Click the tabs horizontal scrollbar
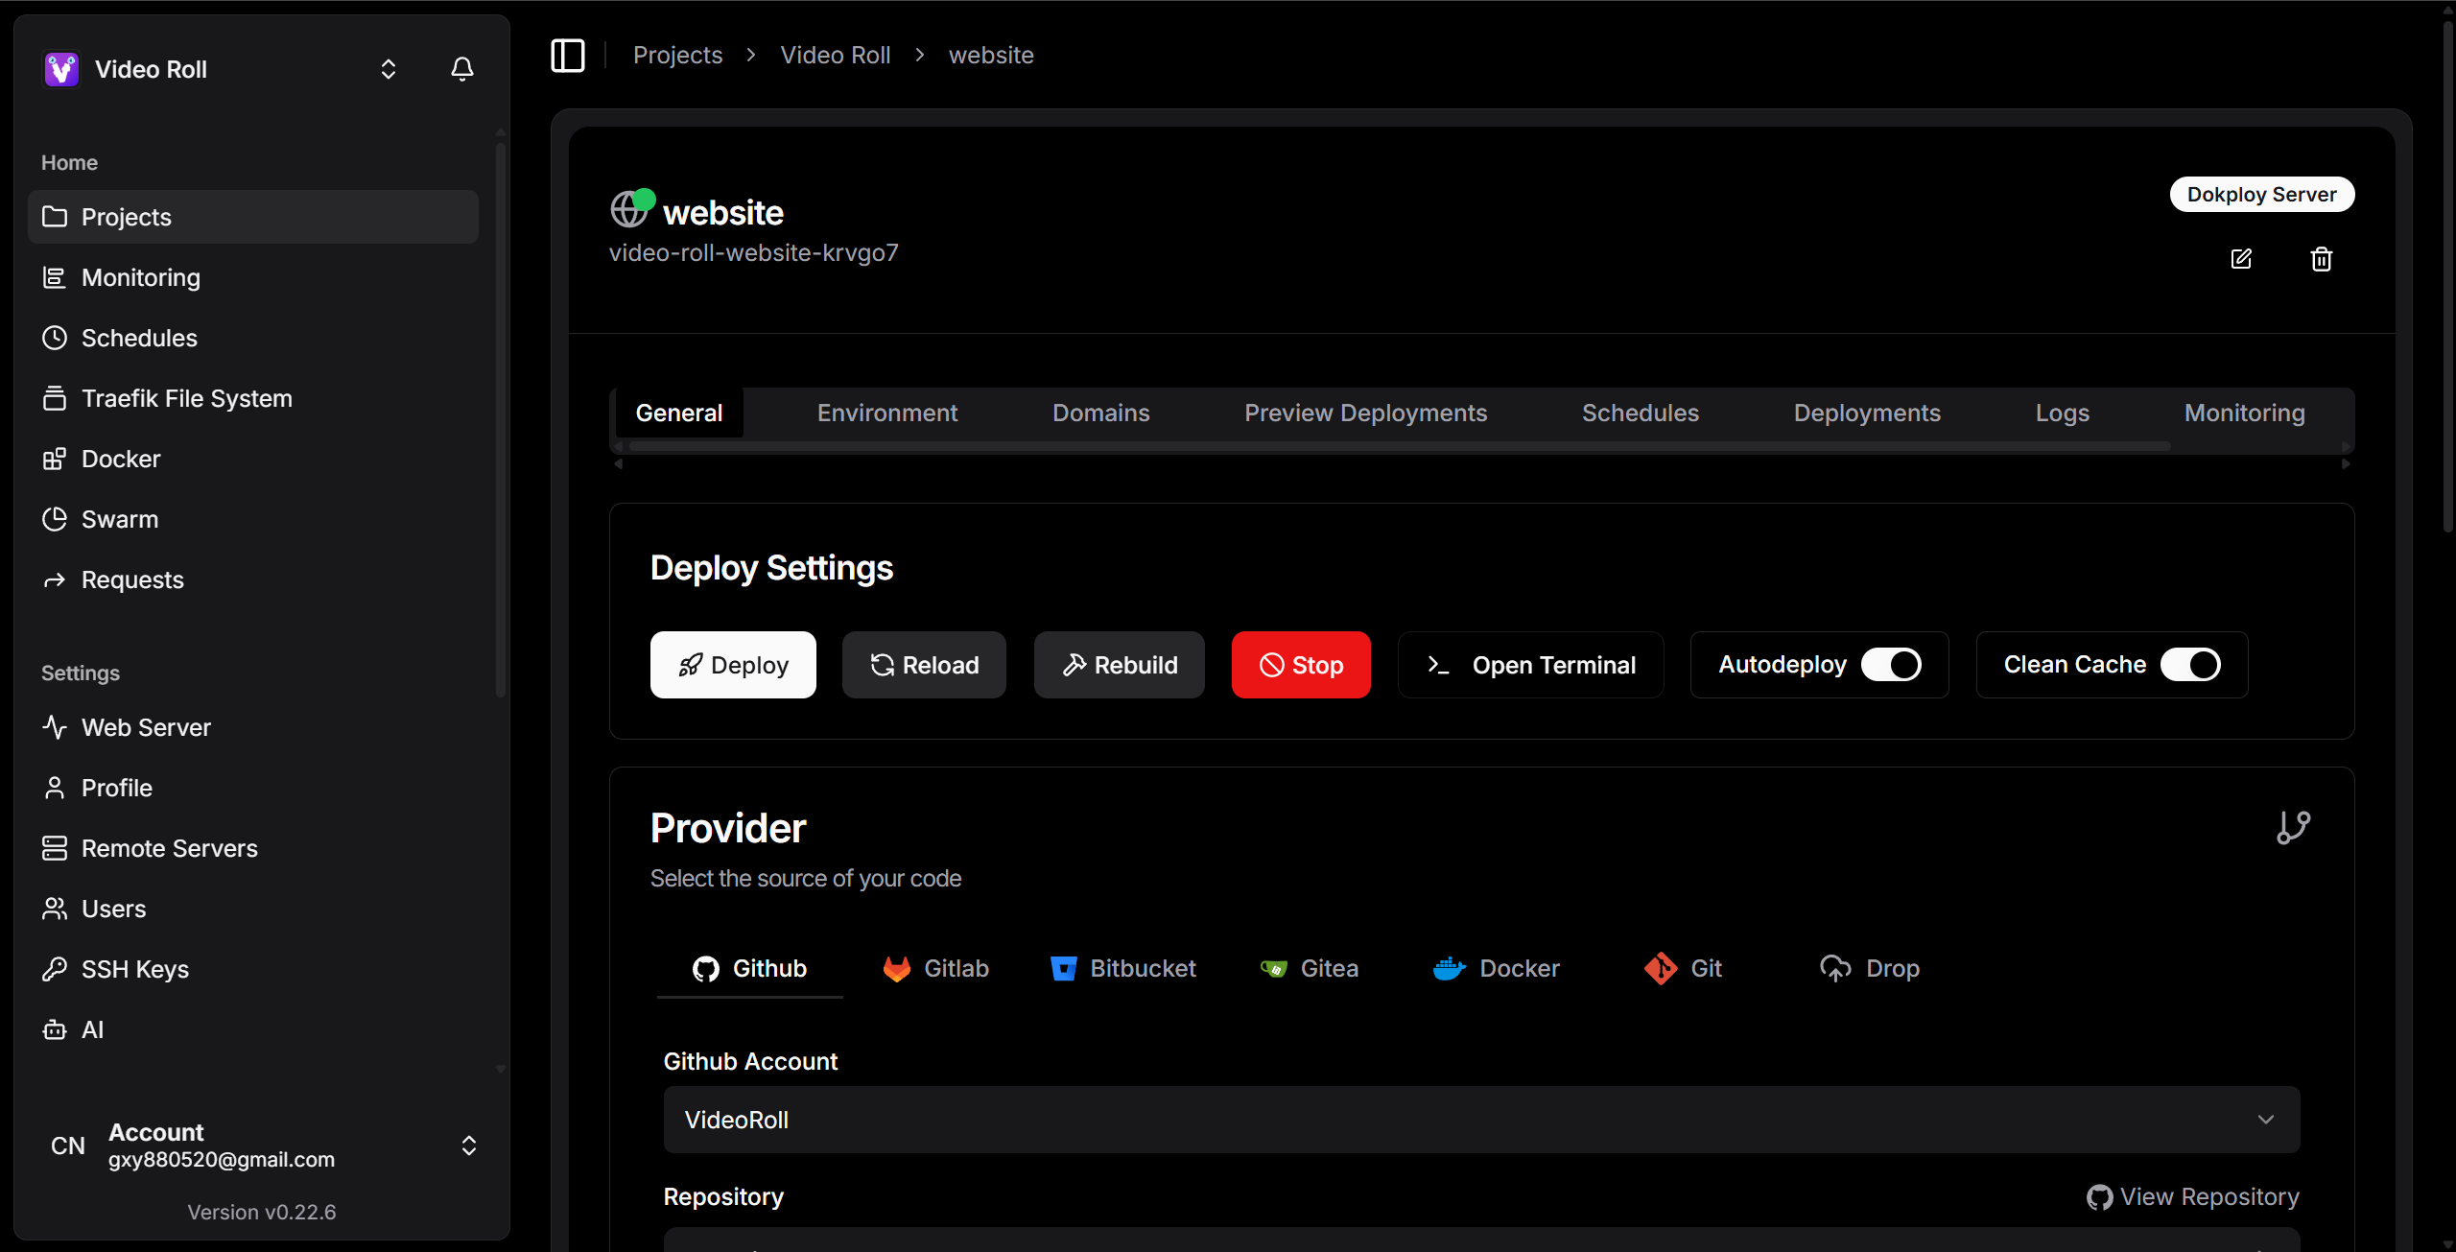 click(1399, 446)
